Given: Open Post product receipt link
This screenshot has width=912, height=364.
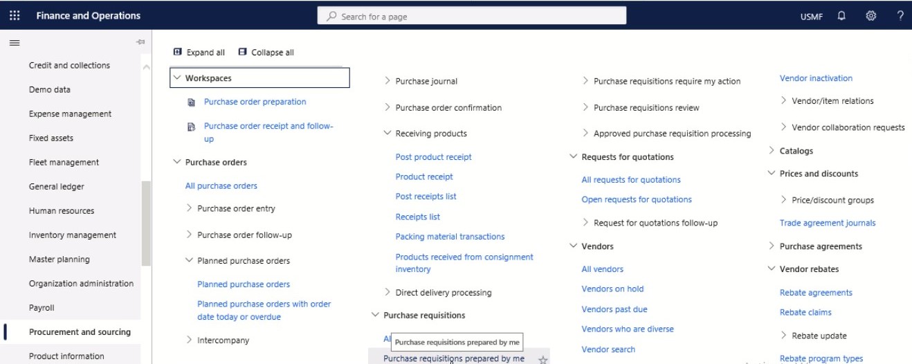Looking at the screenshot, I should click(433, 156).
